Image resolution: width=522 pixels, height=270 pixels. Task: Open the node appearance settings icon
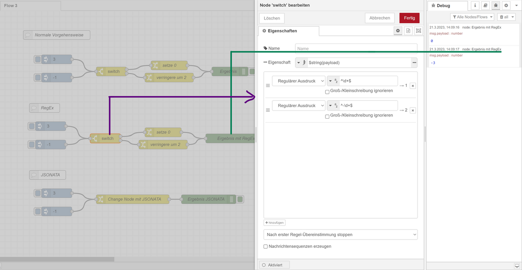(418, 31)
